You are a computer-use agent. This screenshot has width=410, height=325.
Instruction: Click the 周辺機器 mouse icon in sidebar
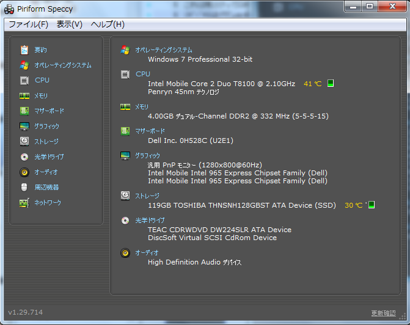click(x=24, y=188)
